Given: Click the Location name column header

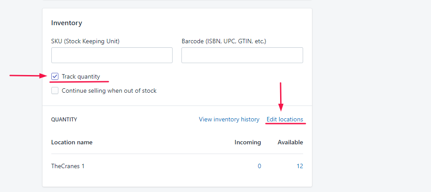Looking at the screenshot, I should coord(72,142).
